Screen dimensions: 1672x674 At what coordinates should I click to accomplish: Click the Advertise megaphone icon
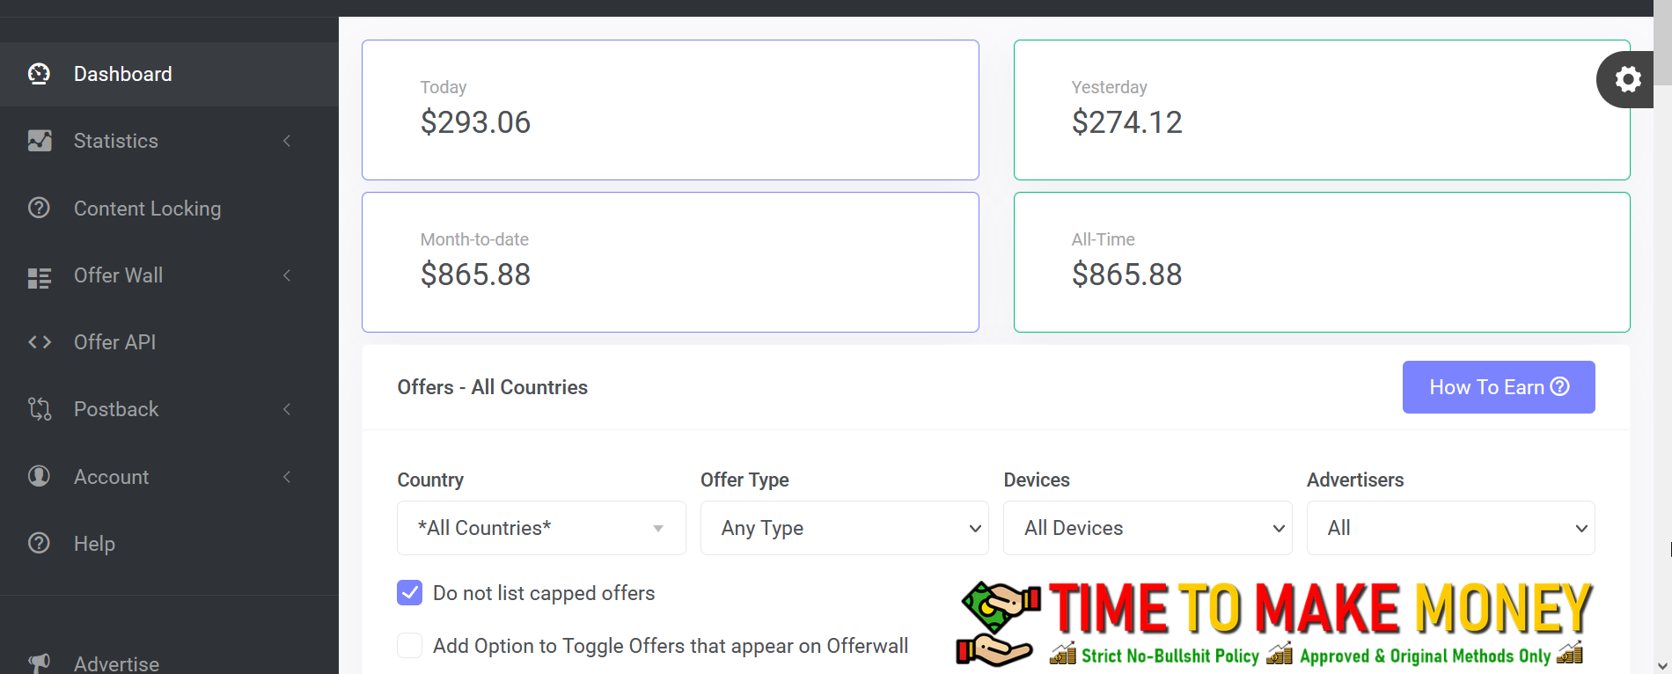point(39,663)
